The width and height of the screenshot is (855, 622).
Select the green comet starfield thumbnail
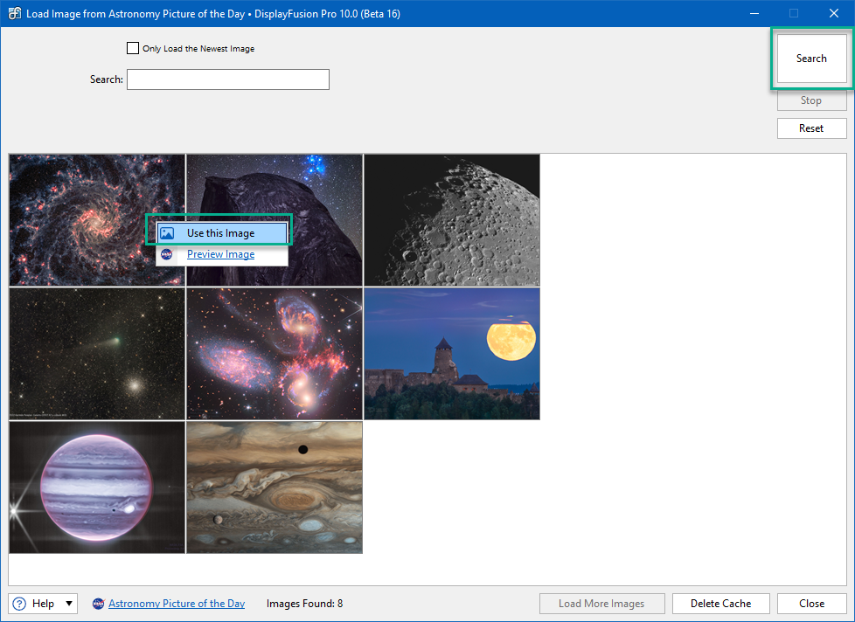[96, 354]
